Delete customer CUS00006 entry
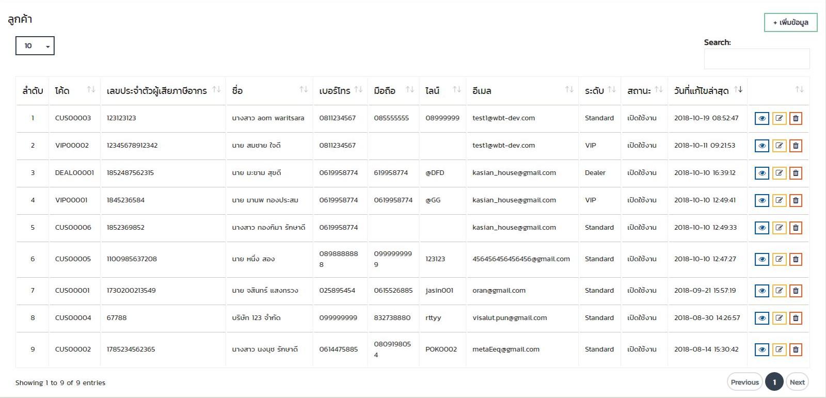Screen dimensions: 826x398 point(796,228)
